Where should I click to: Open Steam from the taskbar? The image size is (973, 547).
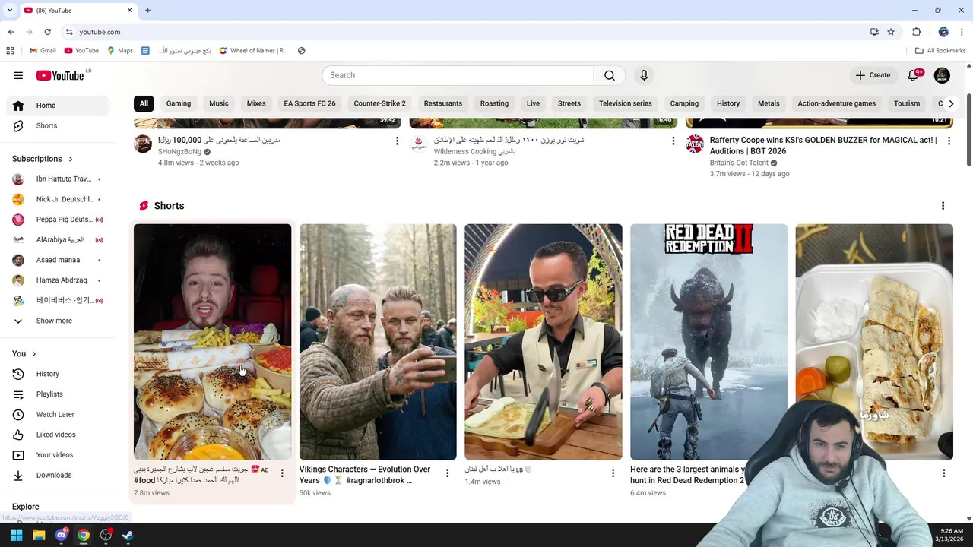click(128, 536)
